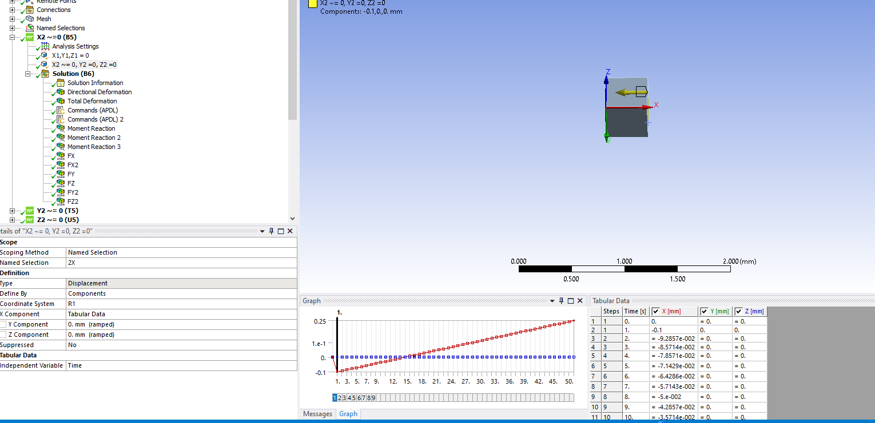This screenshot has width=875, height=423.
Task: Switch to the Messages tab
Action: click(x=317, y=414)
